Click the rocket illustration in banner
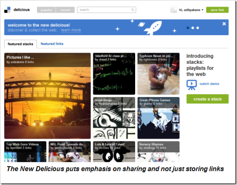Screen dimensions: 237x185 [153, 28]
